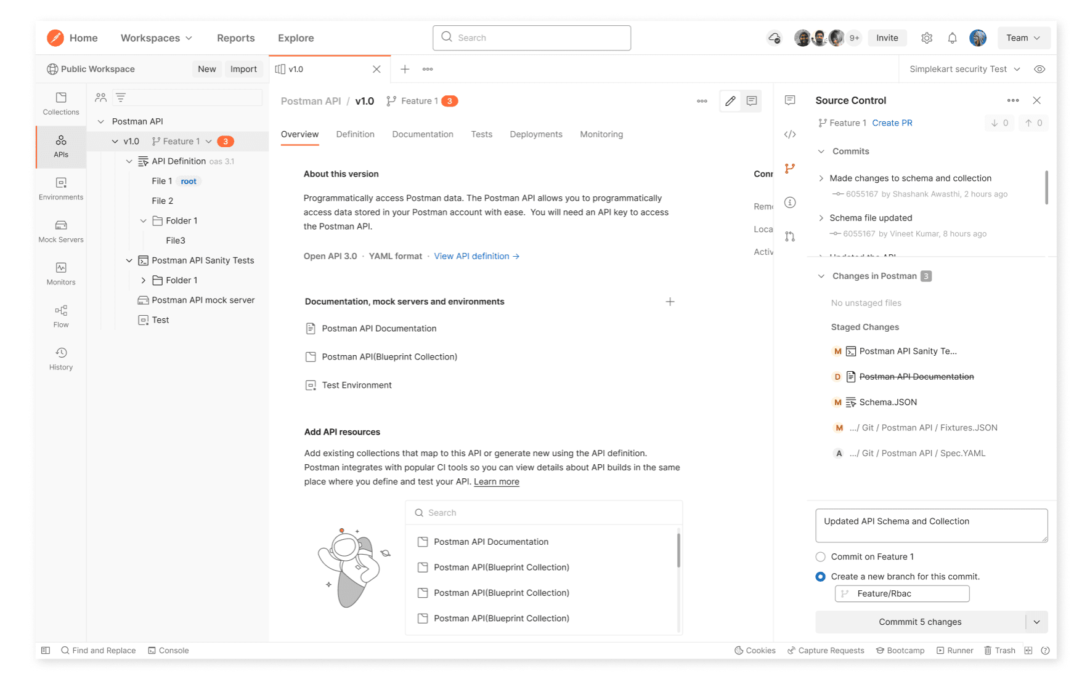
Task: Open the Flow sidebar section
Action: pos(61,316)
